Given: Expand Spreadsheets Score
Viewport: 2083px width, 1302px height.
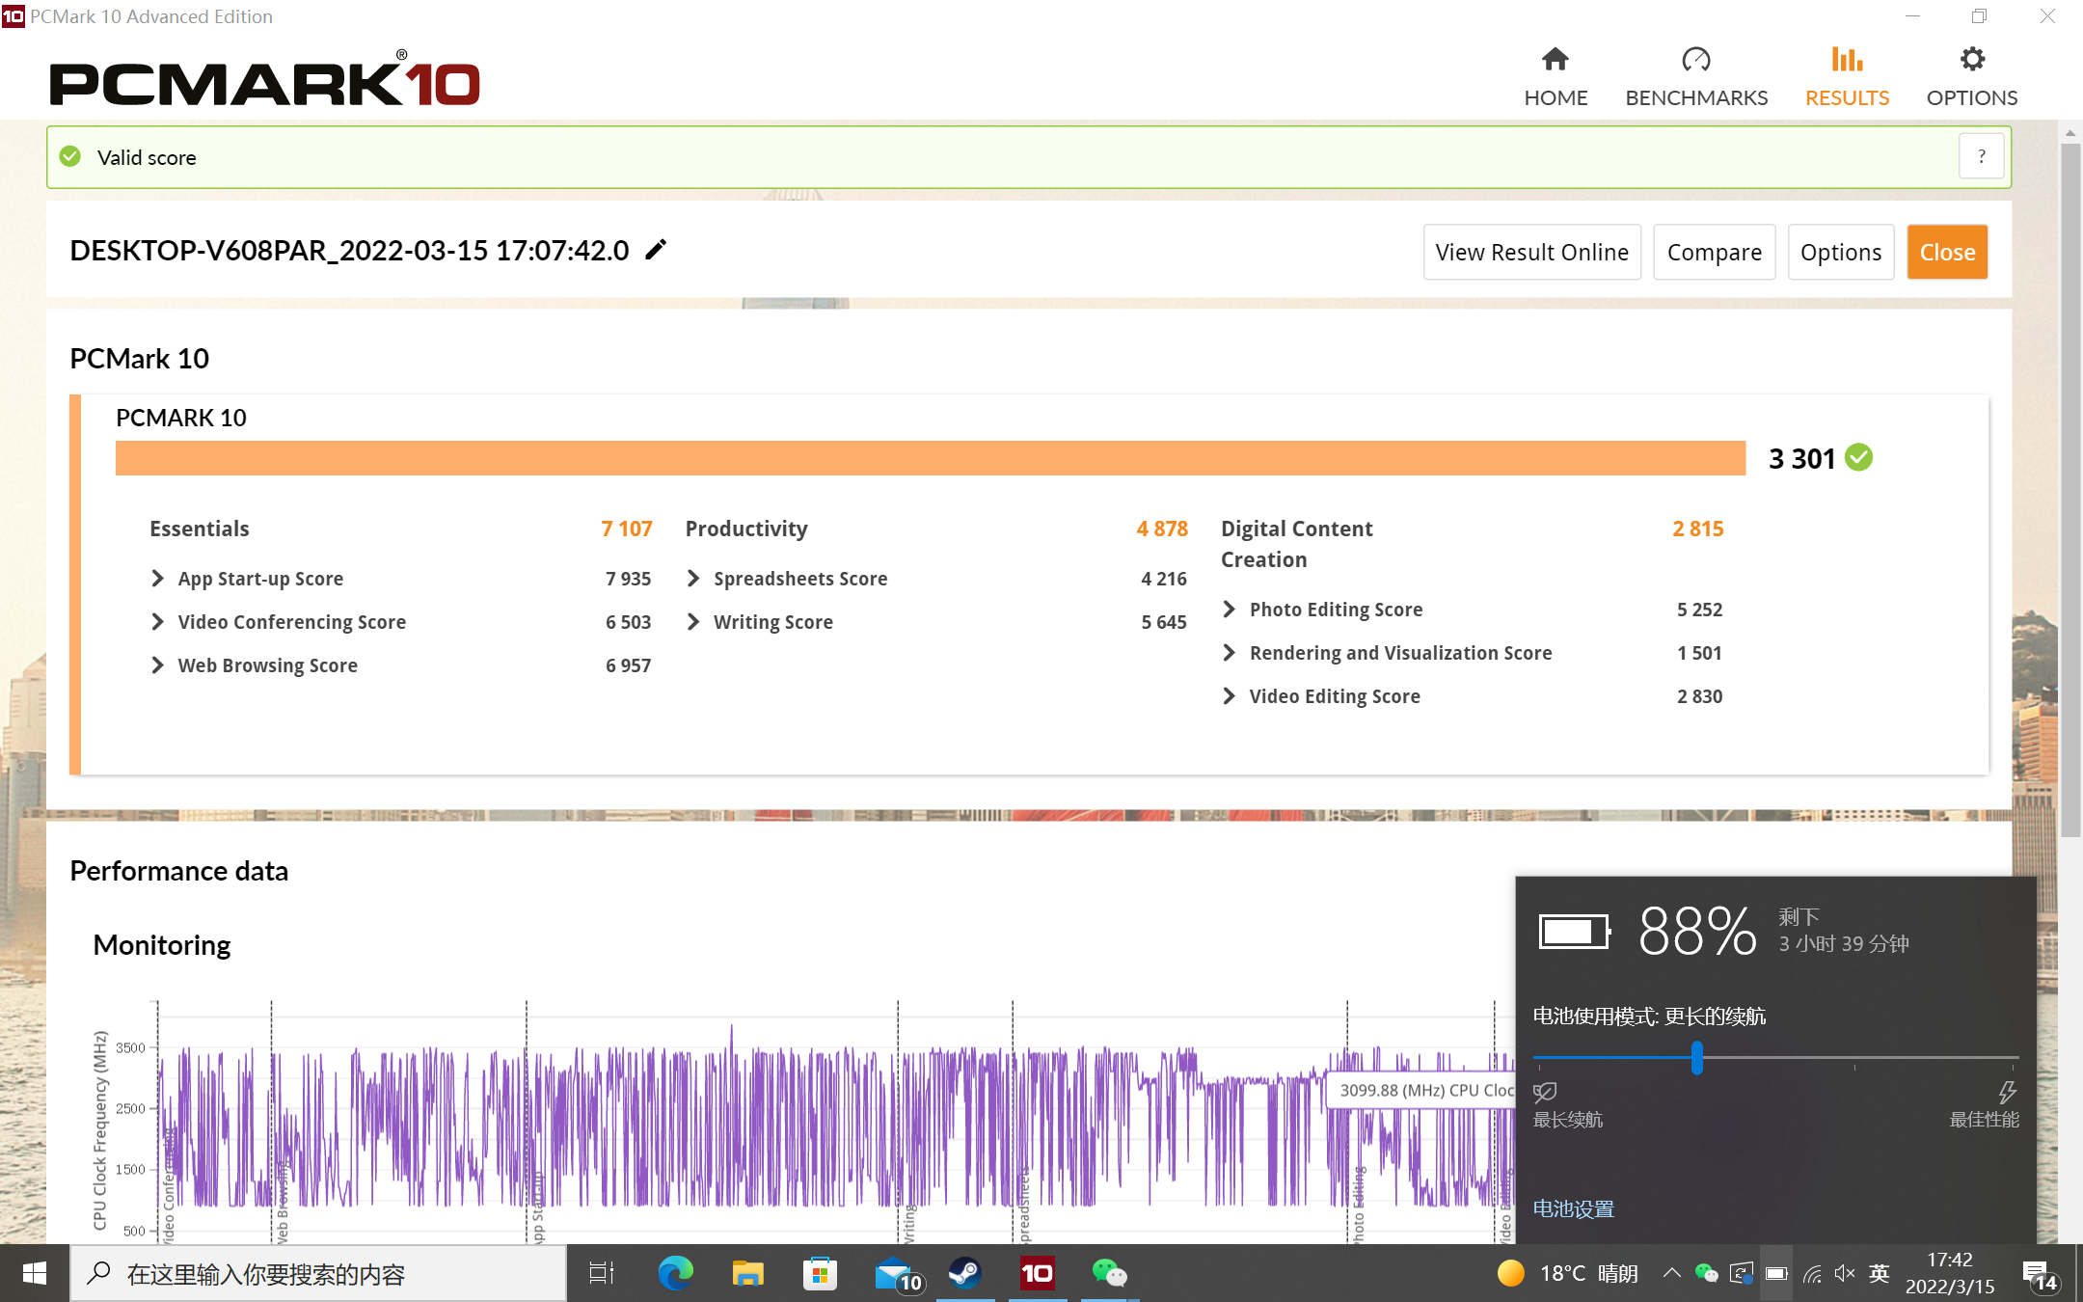Looking at the screenshot, I should click(x=693, y=578).
